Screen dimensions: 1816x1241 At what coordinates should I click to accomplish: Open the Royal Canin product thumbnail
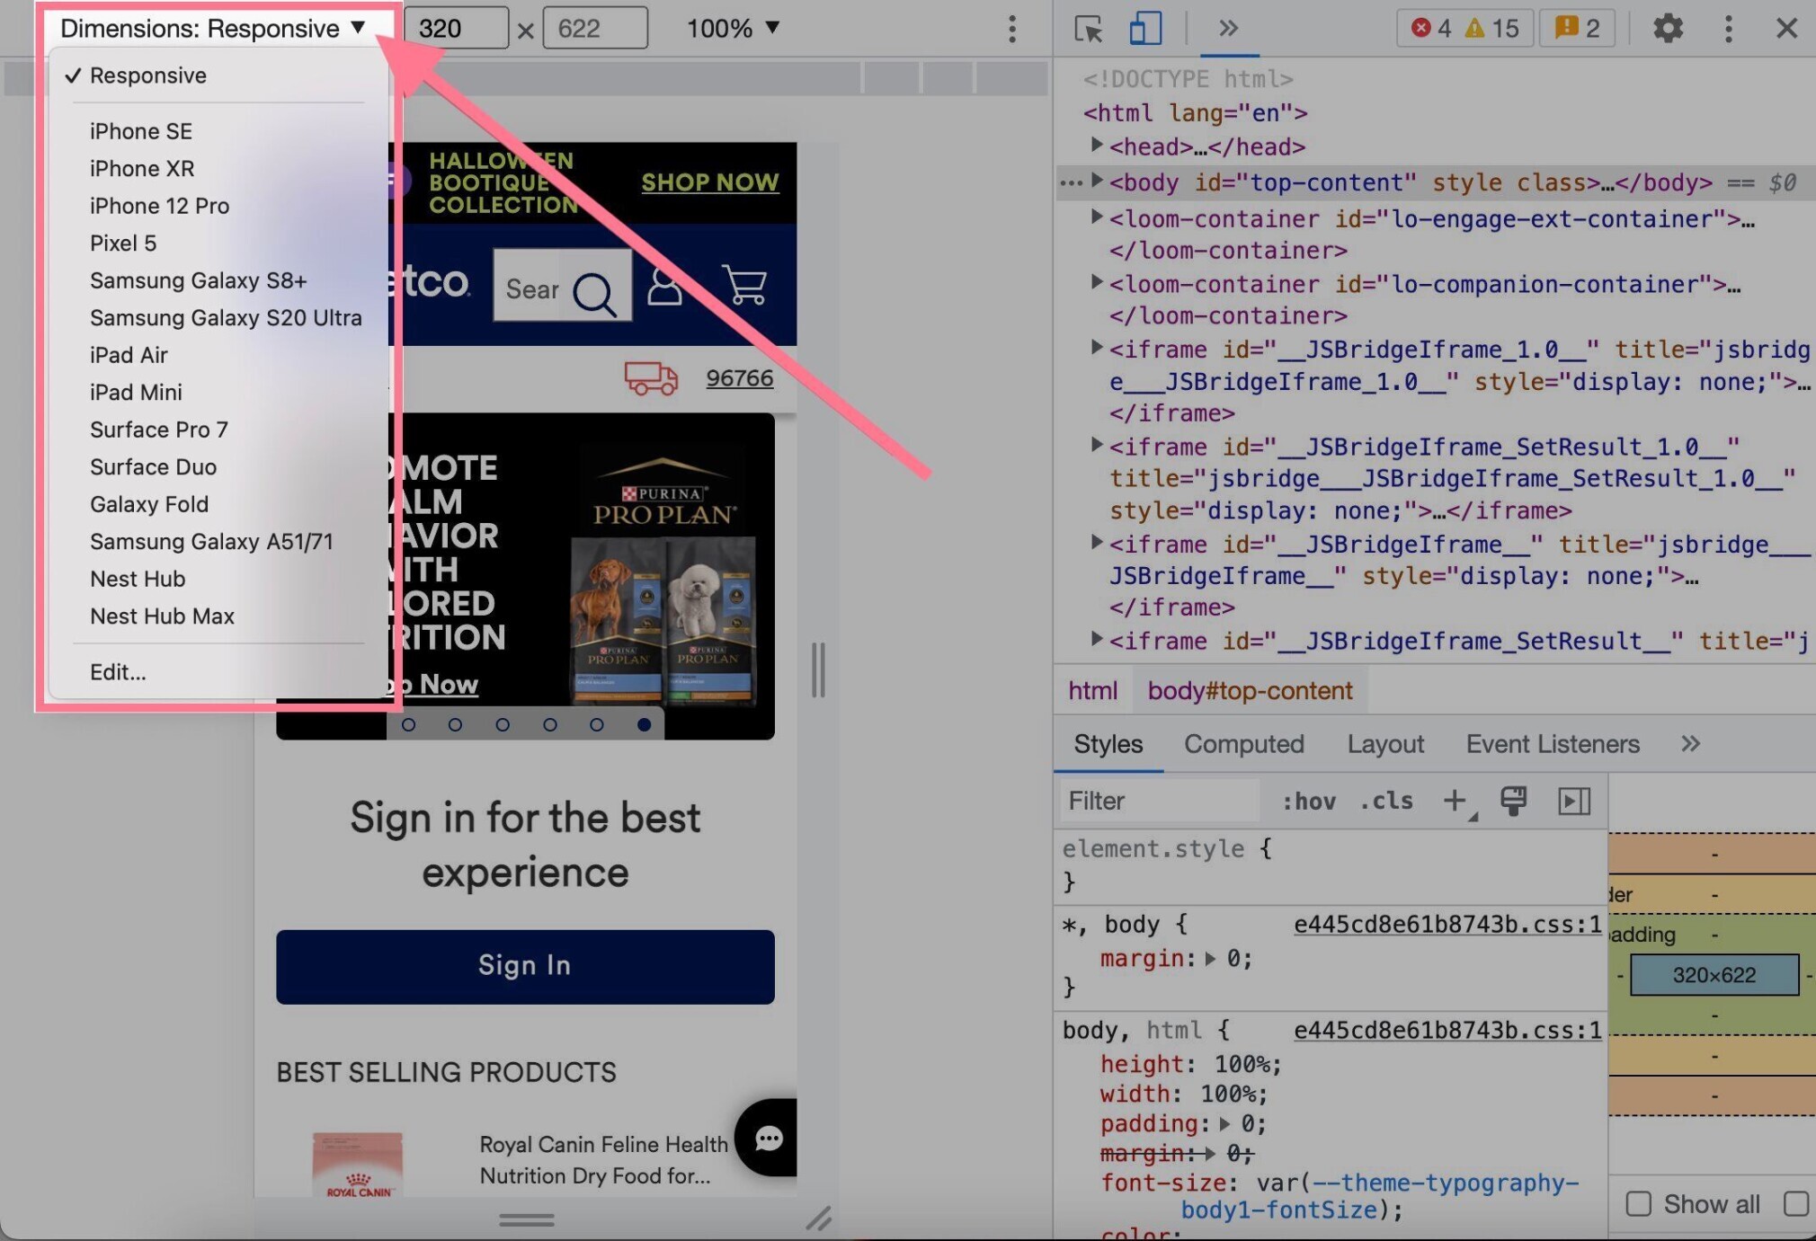point(358,1165)
